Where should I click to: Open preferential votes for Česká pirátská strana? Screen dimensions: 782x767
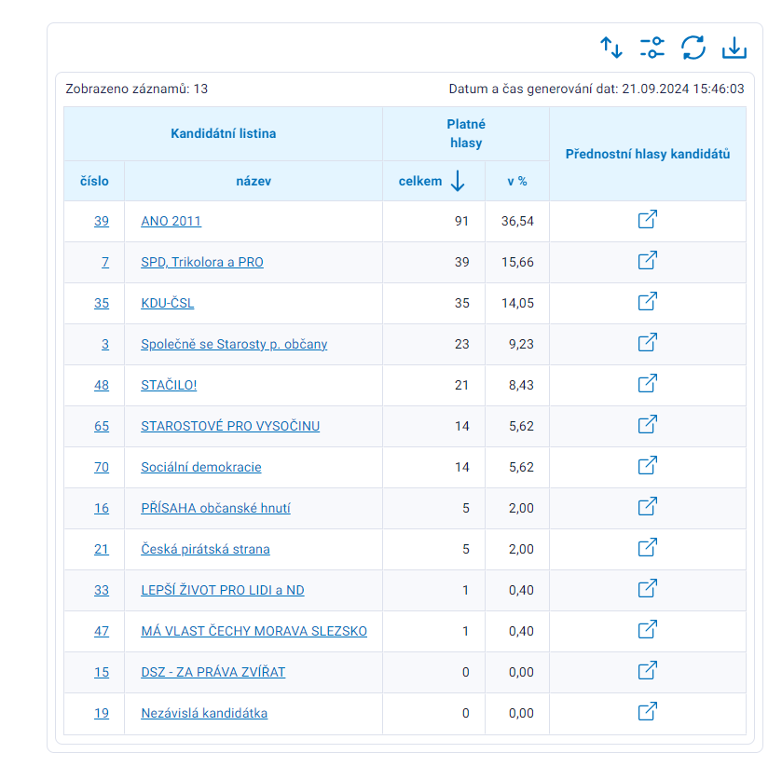648,548
